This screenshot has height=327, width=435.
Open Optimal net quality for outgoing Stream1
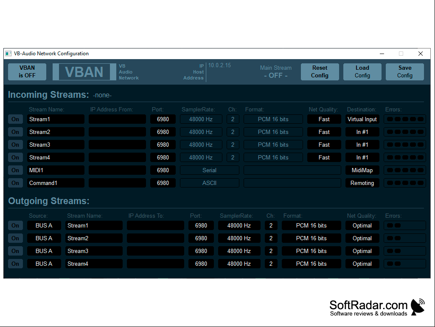pyautogui.click(x=362, y=225)
